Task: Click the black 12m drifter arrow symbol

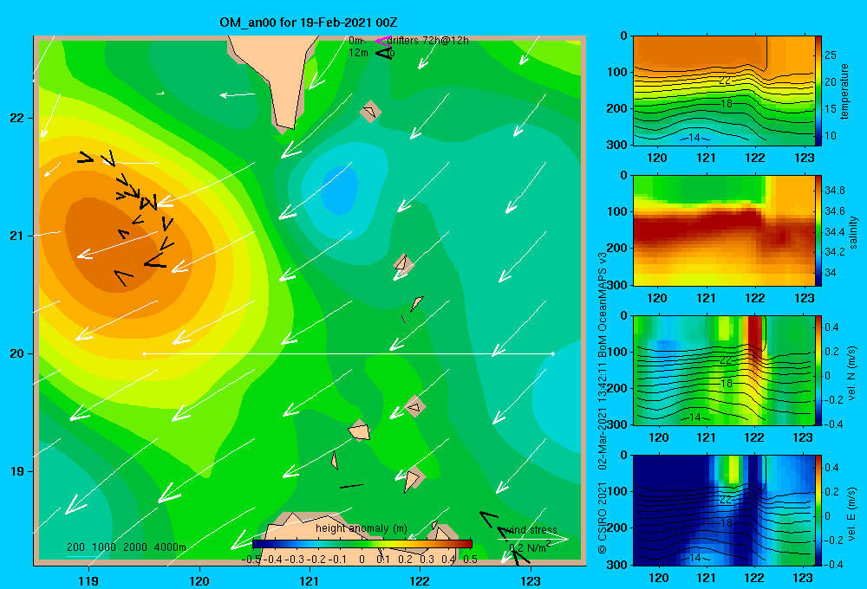Action: coord(383,53)
